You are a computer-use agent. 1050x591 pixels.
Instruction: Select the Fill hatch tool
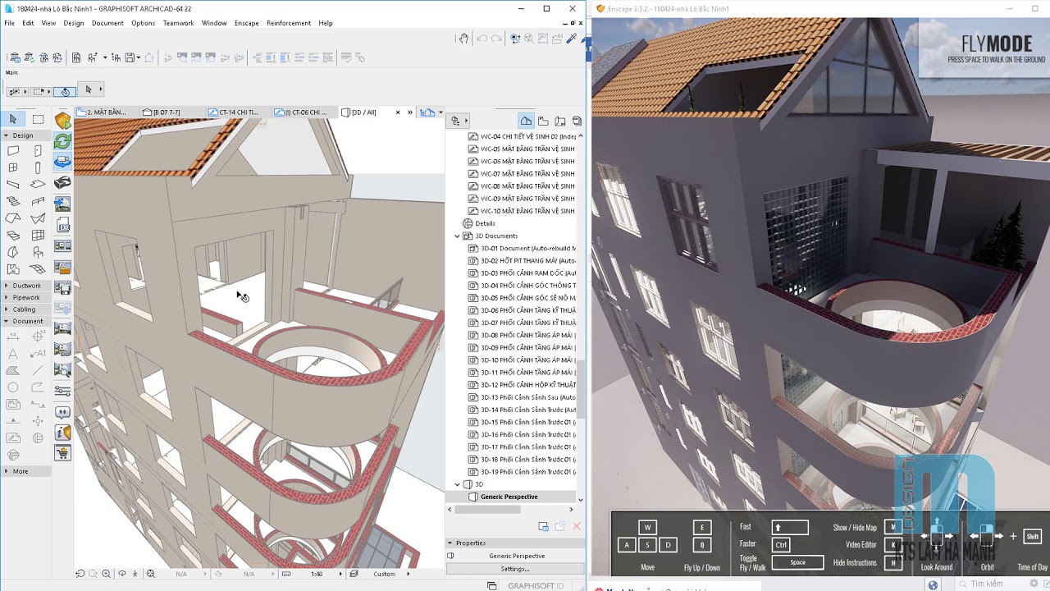pyautogui.click(x=13, y=370)
